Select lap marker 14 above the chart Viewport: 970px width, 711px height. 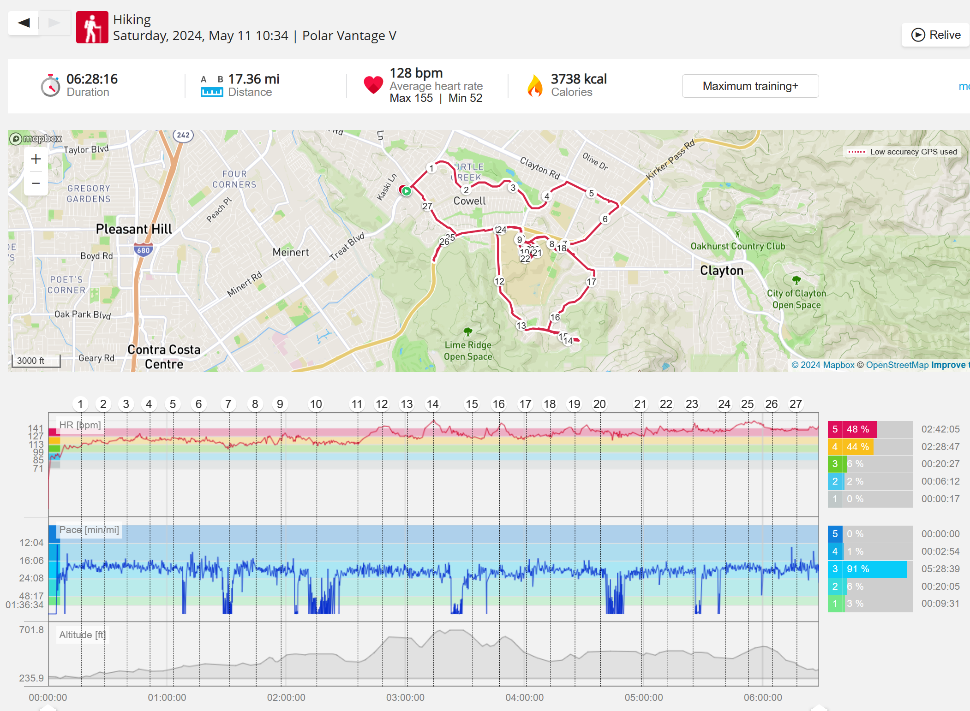tap(432, 404)
